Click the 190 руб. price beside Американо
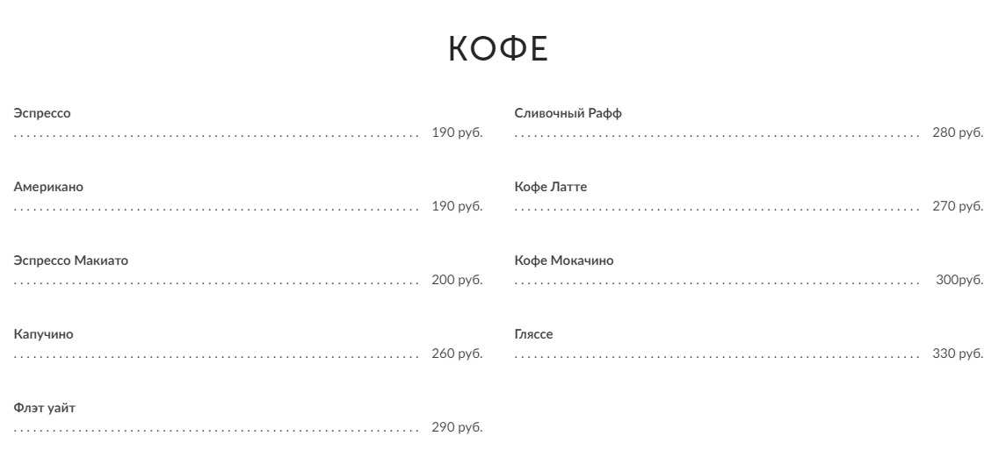This screenshot has width=1006, height=457. 457,206
